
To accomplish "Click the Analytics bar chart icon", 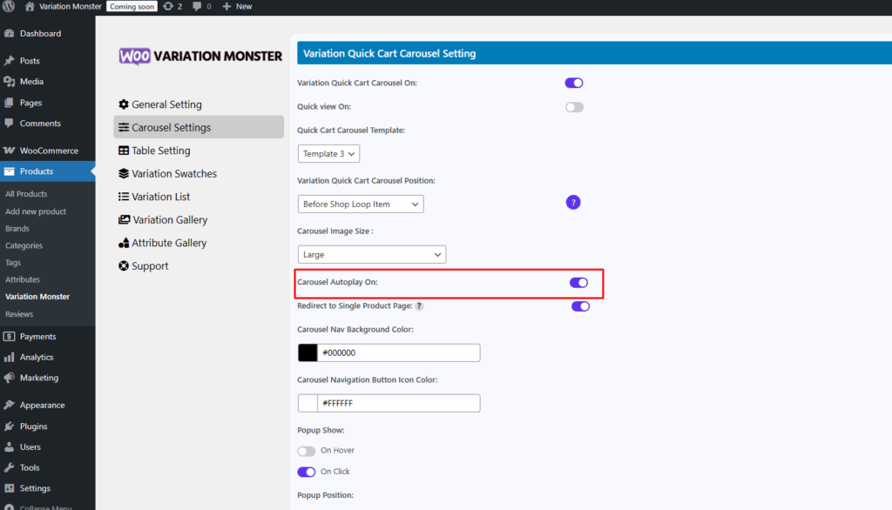I will point(9,357).
